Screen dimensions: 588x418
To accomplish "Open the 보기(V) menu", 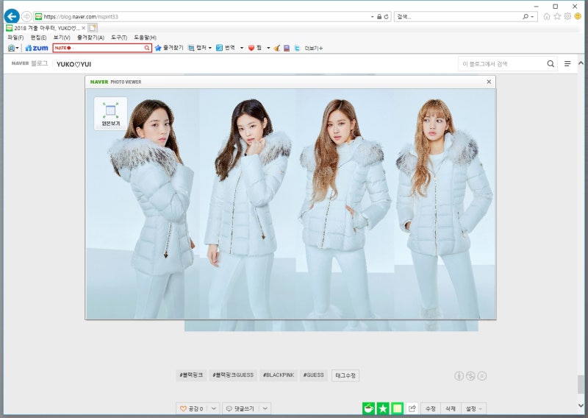I will click(x=62, y=38).
